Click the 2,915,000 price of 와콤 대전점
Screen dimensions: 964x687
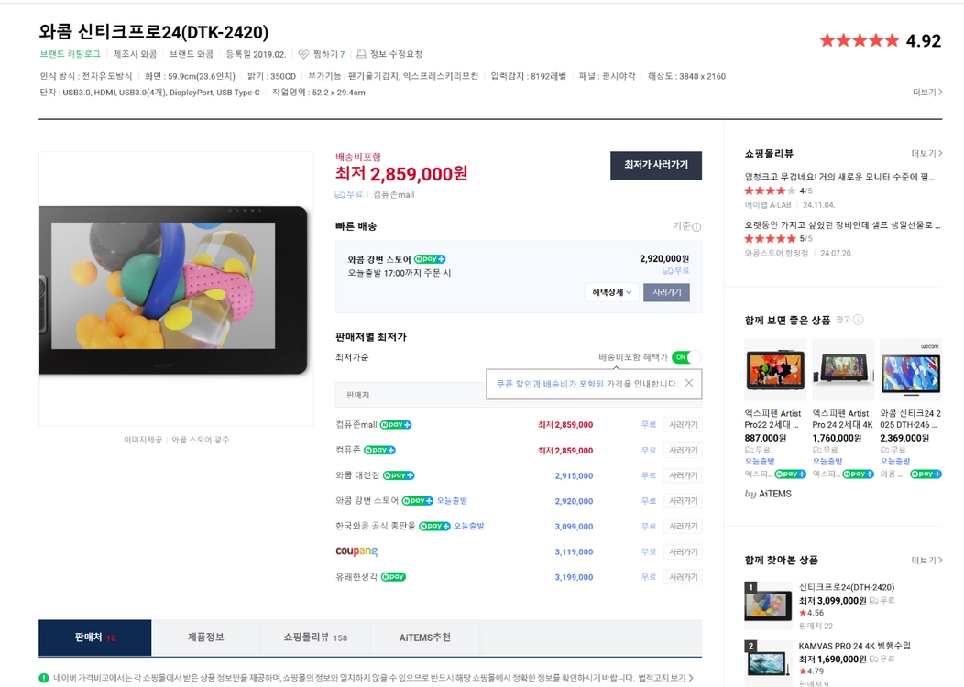pyautogui.click(x=574, y=475)
